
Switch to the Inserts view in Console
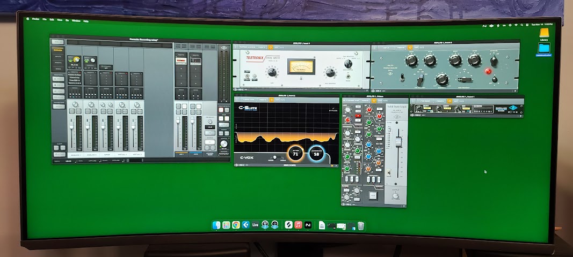58,63
